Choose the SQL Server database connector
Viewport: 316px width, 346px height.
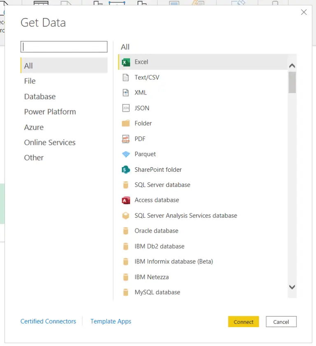[162, 185]
